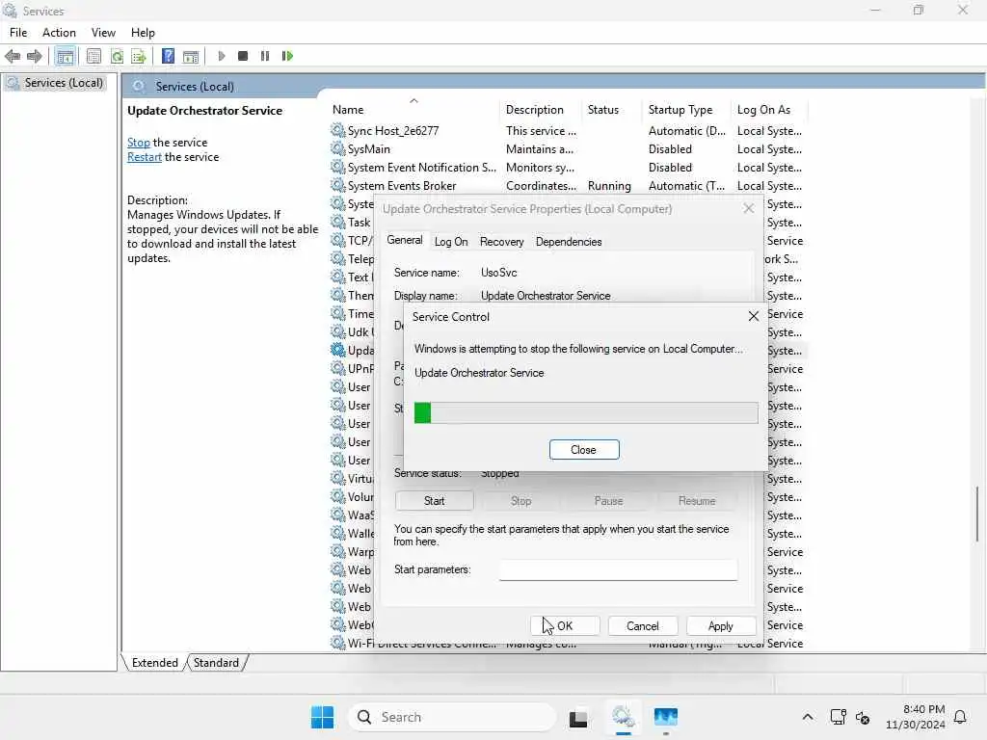Select Sync Host_2e6277 gear icon
The height and width of the screenshot is (740, 987).
[x=338, y=130]
